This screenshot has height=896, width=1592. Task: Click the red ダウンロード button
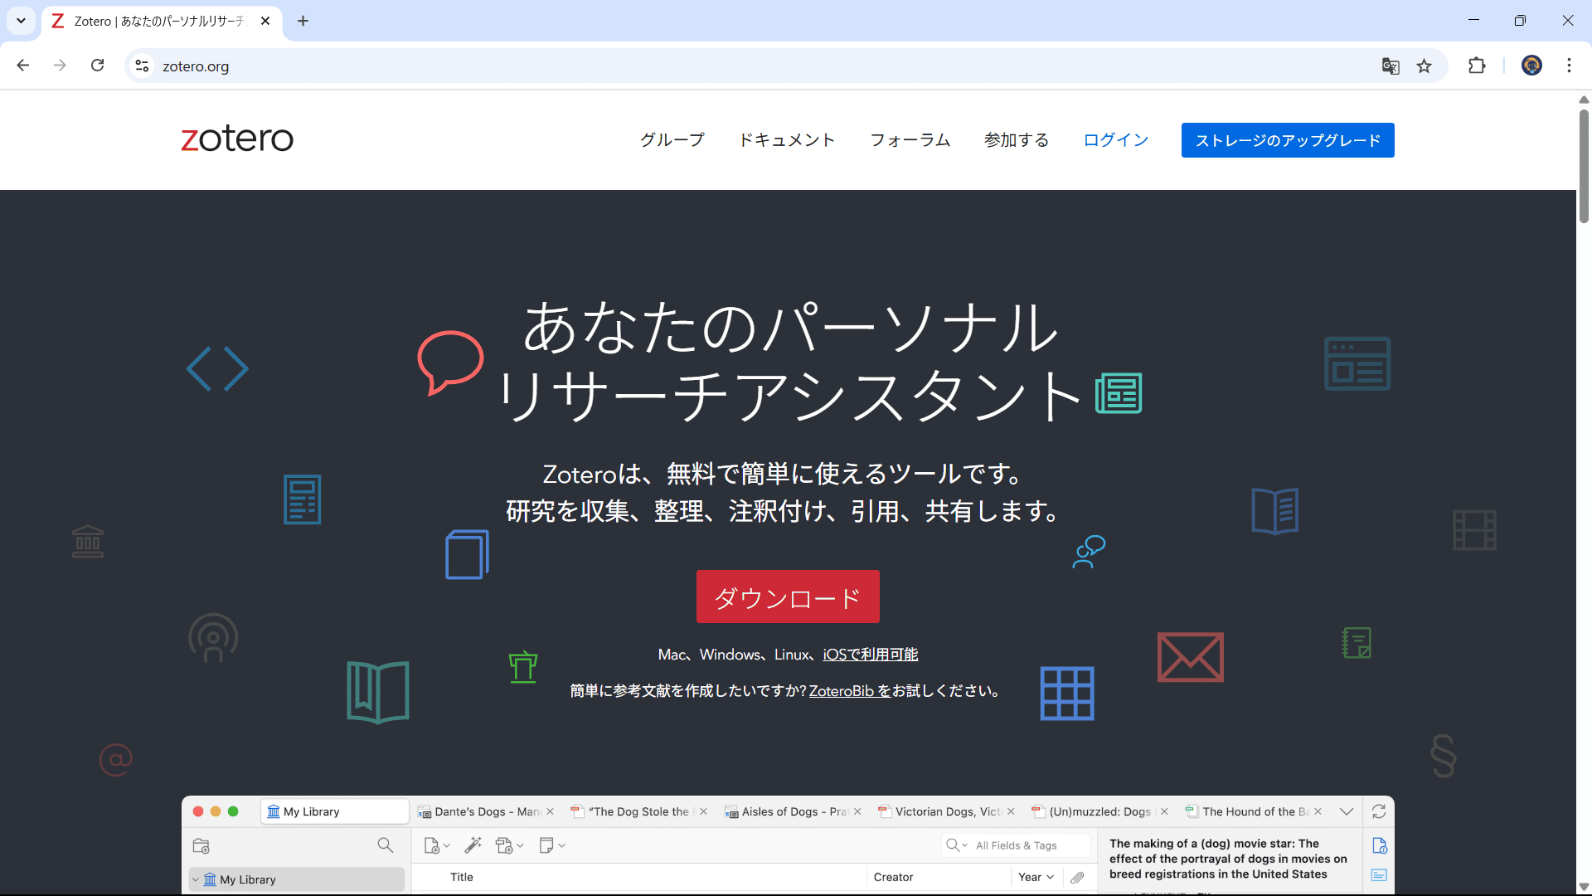pos(788,597)
